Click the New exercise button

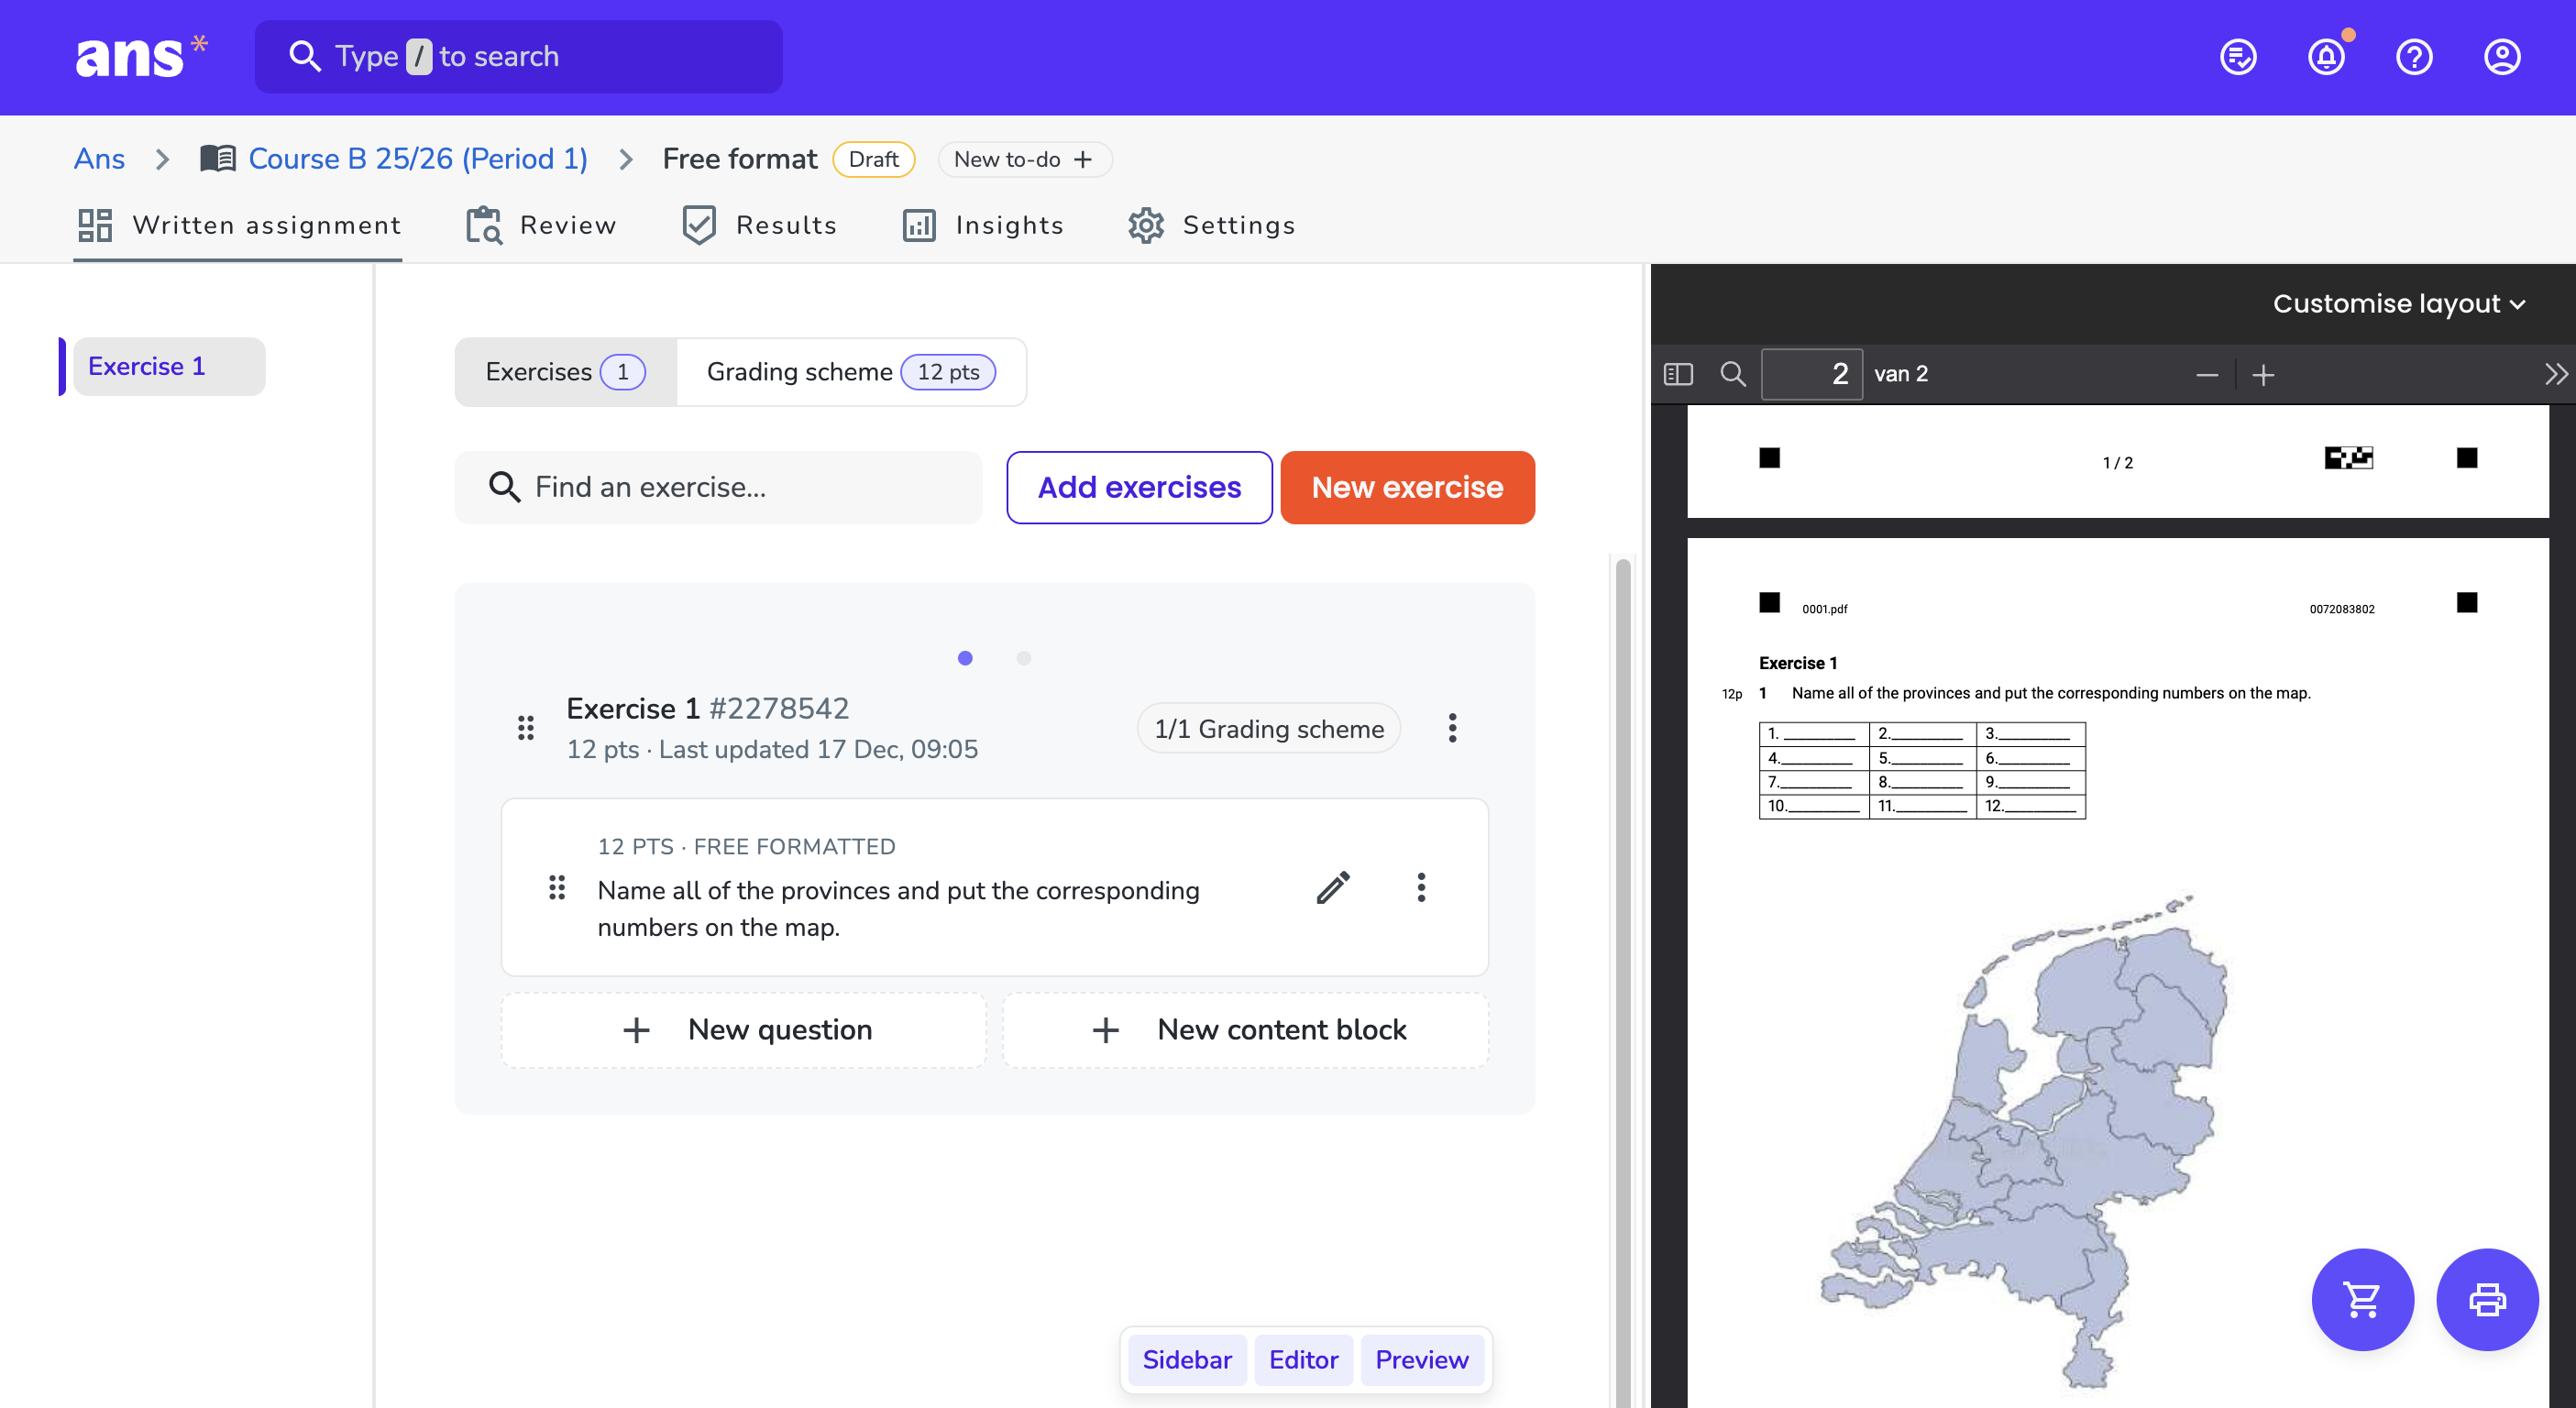[1407, 487]
